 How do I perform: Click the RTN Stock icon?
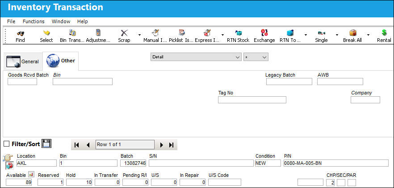[x=238, y=33]
